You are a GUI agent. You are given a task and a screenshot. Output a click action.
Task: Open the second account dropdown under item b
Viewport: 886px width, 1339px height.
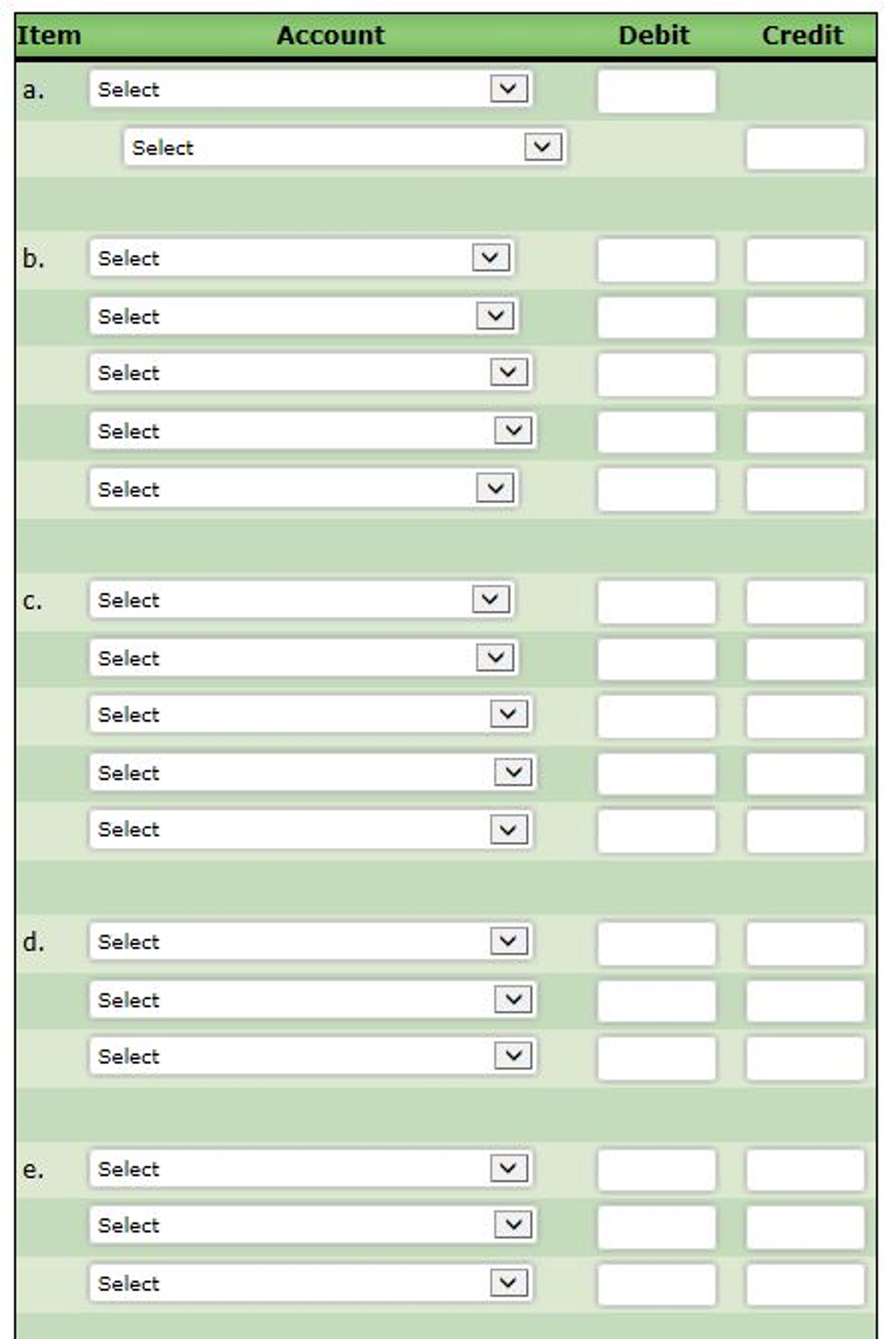tap(303, 316)
